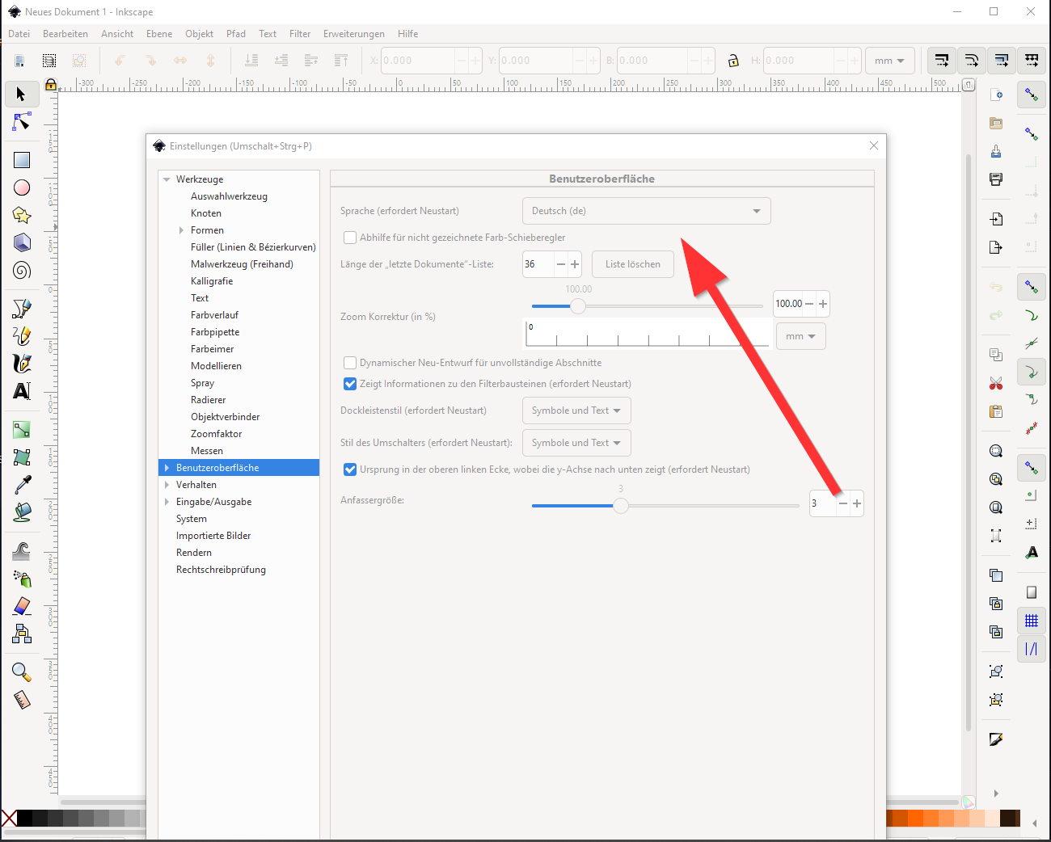Image resolution: width=1051 pixels, height=842 pixels.
Task: Increase the letzte Dokumente list length
Action: [x=575, y=264]
